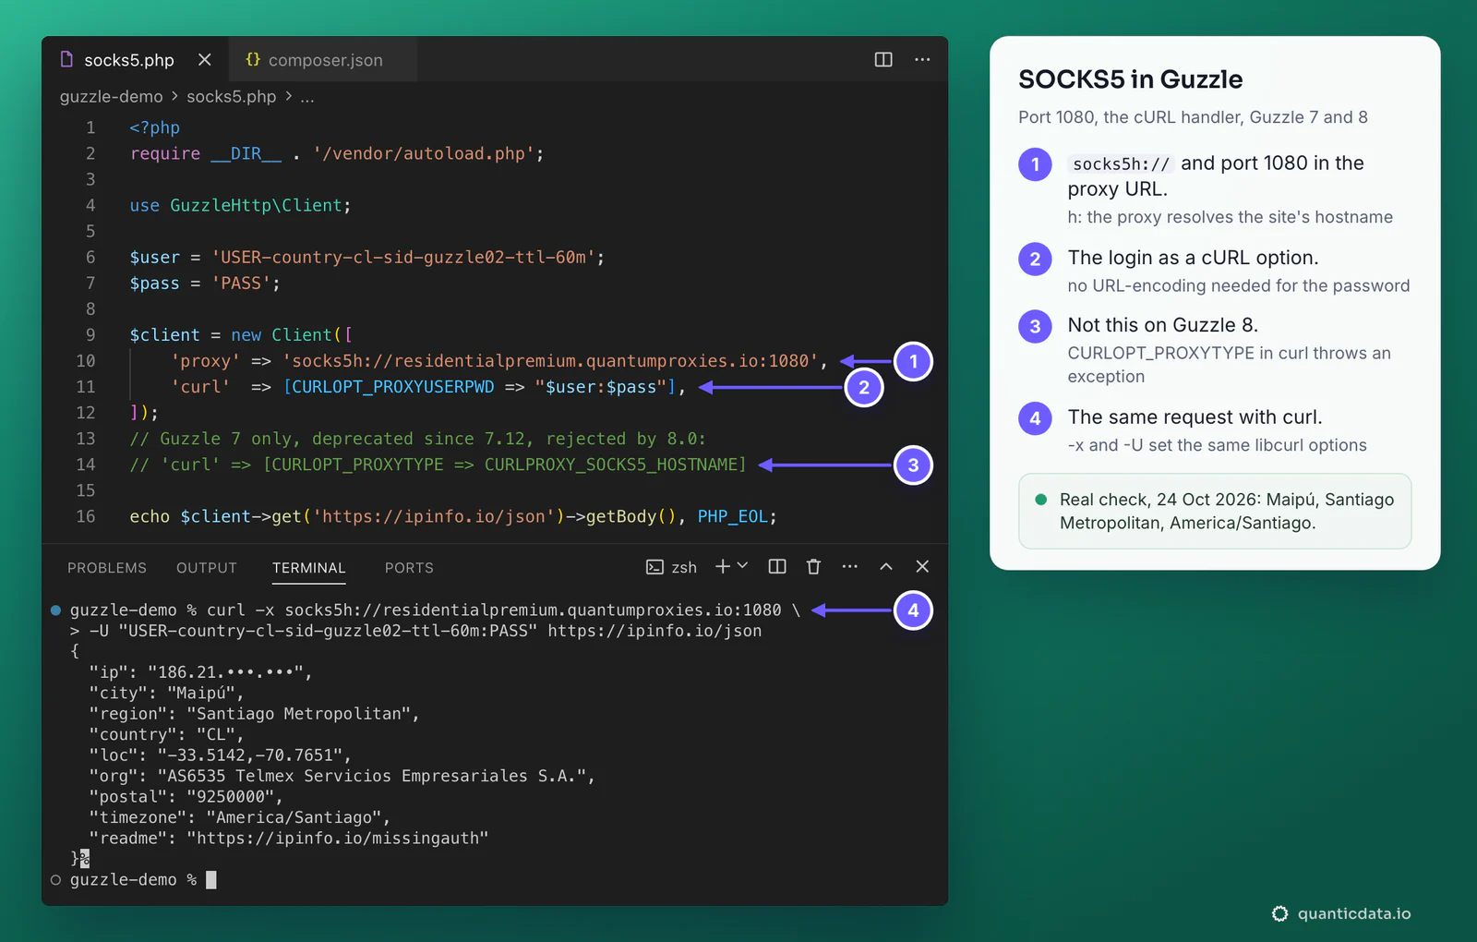Click the '<?php' opening tag on line 1
1477x942 pixels.
pos(155,127)
